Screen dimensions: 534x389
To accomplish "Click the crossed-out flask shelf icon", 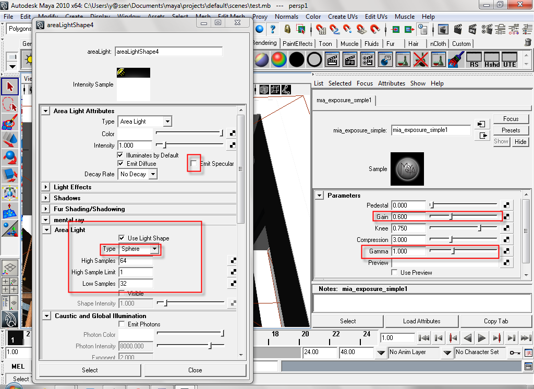I will (421, 60).
